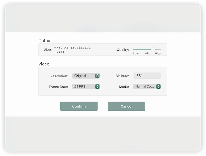Click the Mode dropdown arrow icon
The image size is (206, 156).
(x=158, y=87)
